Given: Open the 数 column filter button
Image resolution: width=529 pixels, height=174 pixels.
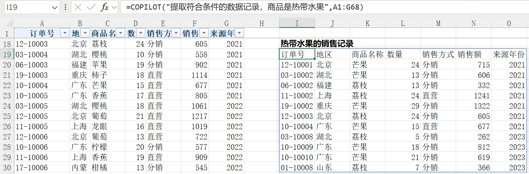Looking at the screenshot, I should 141,33.
